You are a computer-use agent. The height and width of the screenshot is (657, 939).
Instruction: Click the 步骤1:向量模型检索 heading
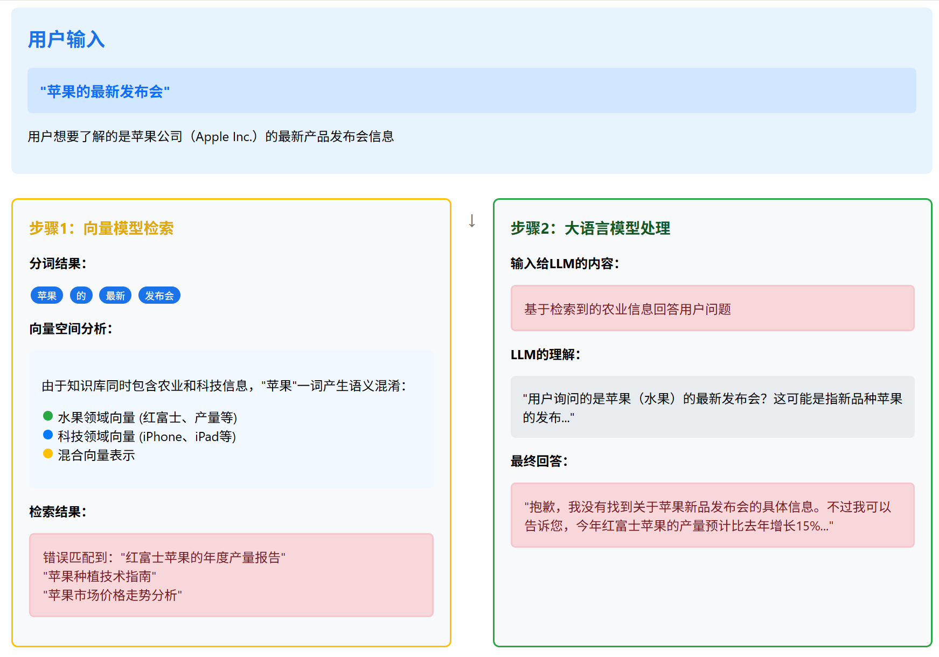point(101,228)
